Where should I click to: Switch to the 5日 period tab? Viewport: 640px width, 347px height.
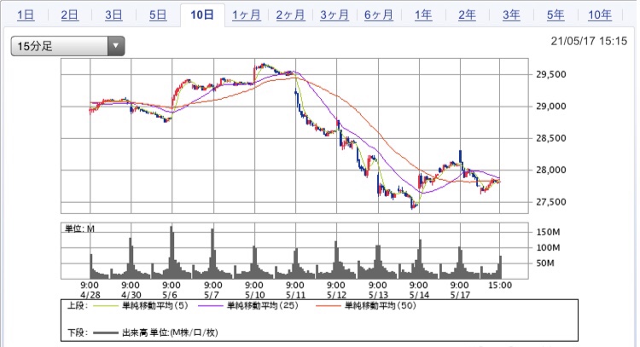(x=158, y=15)
